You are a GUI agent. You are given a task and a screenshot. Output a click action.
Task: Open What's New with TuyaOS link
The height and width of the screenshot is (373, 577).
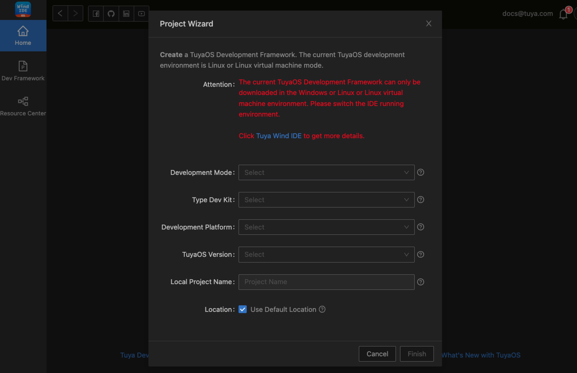point(481,355)
